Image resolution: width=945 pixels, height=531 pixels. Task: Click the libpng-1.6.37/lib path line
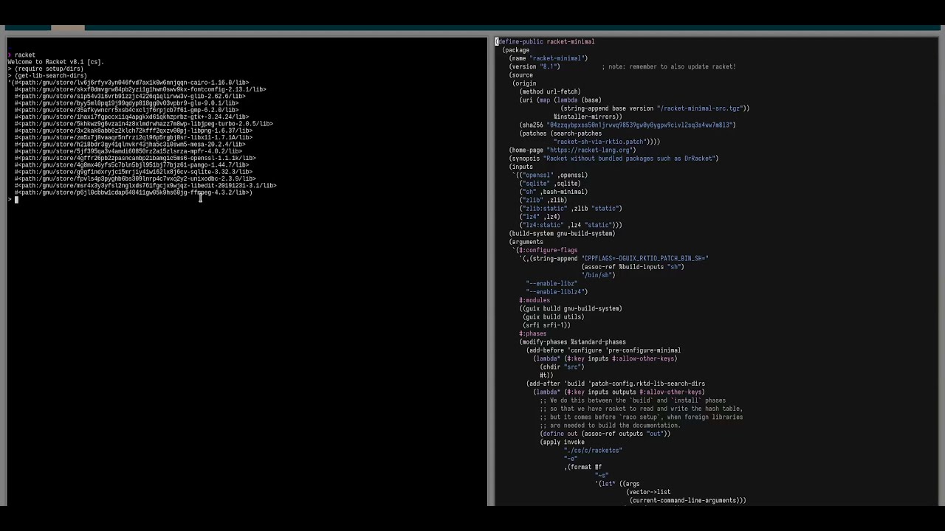pyautogui.click(x=134, y=131)
